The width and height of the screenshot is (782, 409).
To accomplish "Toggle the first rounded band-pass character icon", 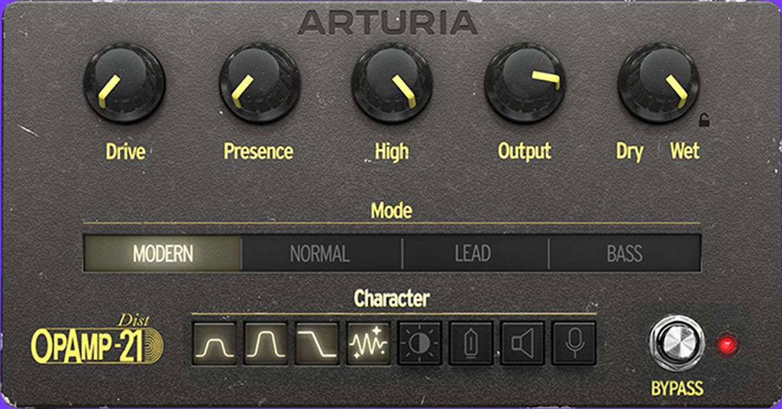I will point(215,343).
